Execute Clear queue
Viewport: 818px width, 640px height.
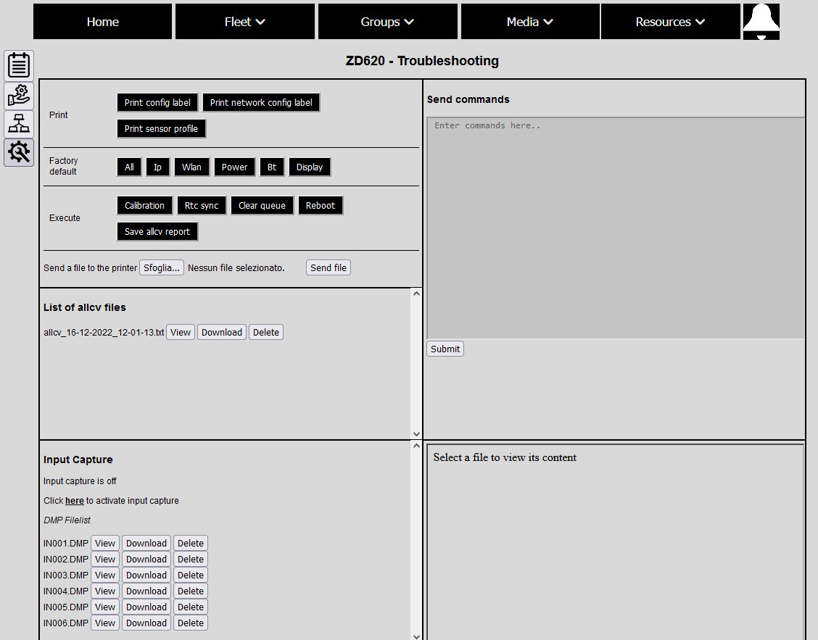click(262, 206)
